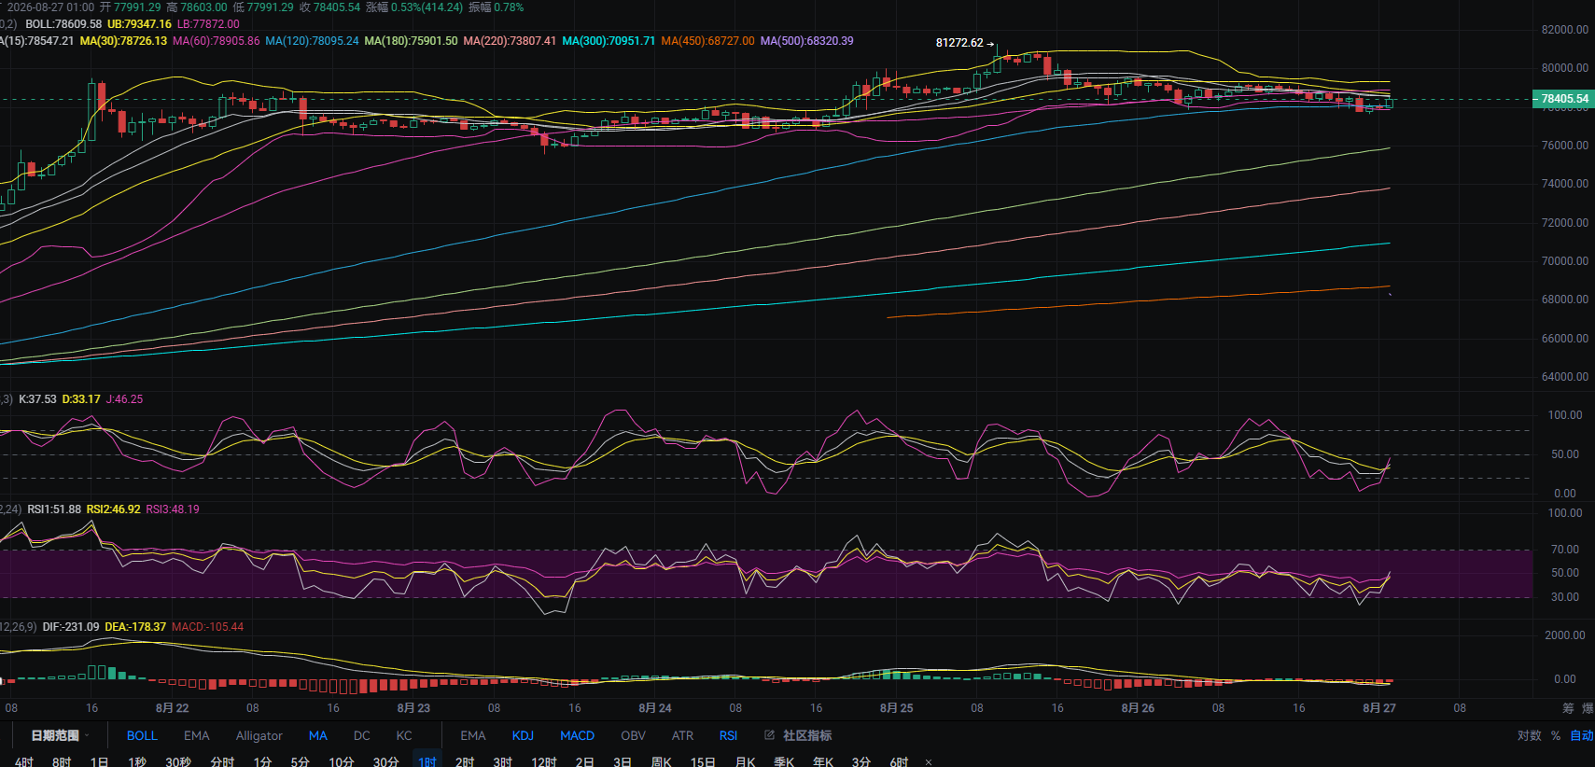
Task: Select the 1分 timeframe
Action: click(x=262, y=761)
